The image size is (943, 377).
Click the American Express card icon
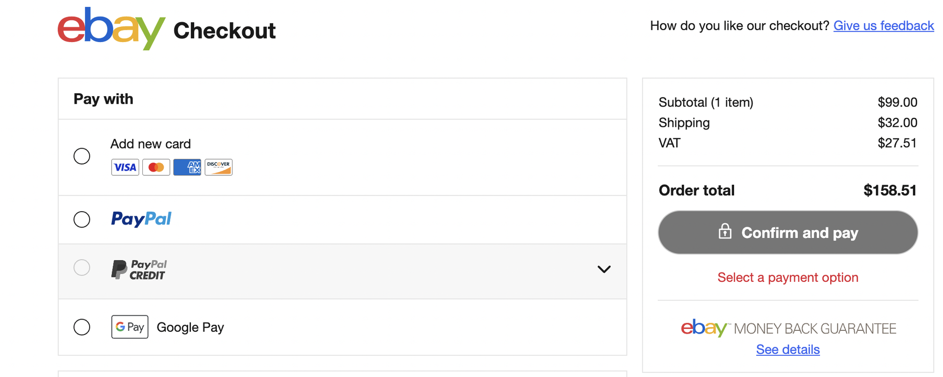(x=187, y=167)
